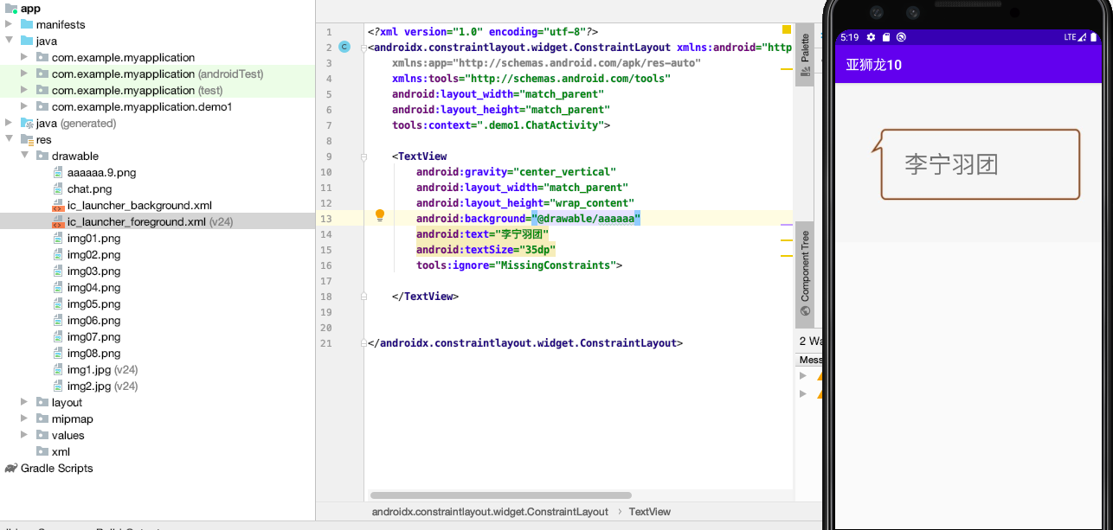Screen dimensions: 1113x530
Task: Click the yellow inspection status indicator in editor
Action: coord(787,30)
